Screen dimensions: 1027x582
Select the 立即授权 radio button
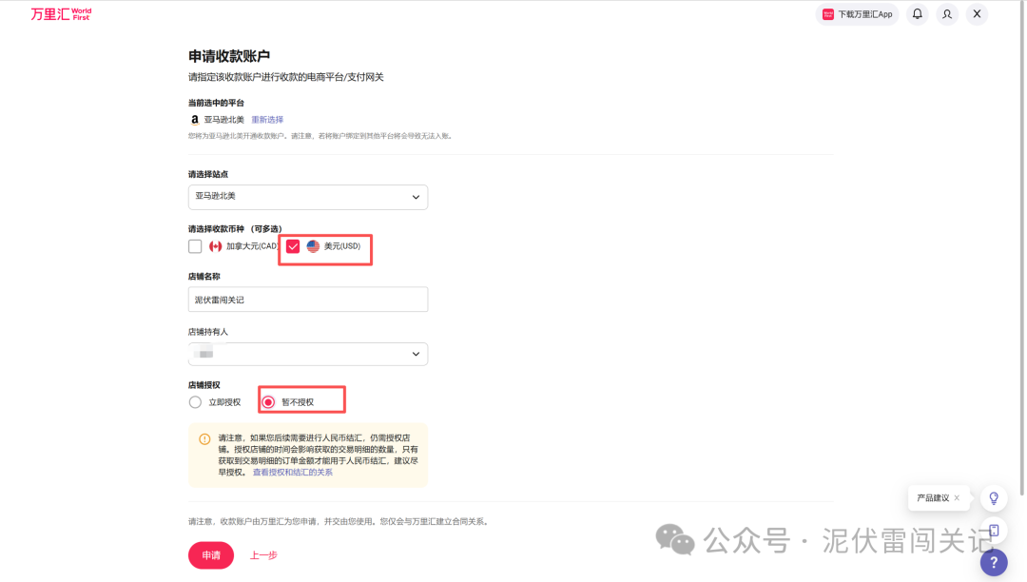194,400
